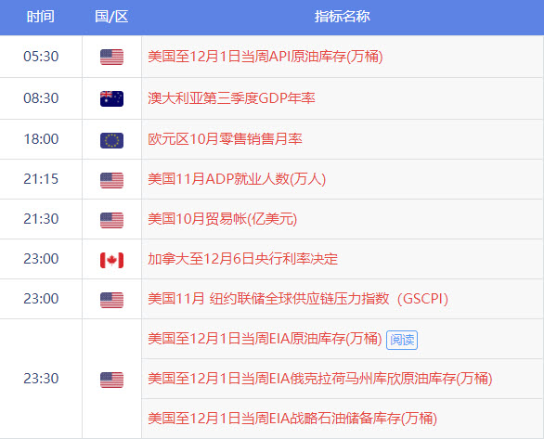Open the 阅读 button beside EIA原油库存
This screenshot has width=544, height=439.
pyautogui.click(x=402, y=340)
